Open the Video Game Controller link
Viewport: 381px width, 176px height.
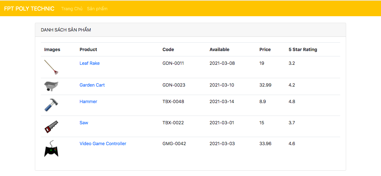[103, 144]
